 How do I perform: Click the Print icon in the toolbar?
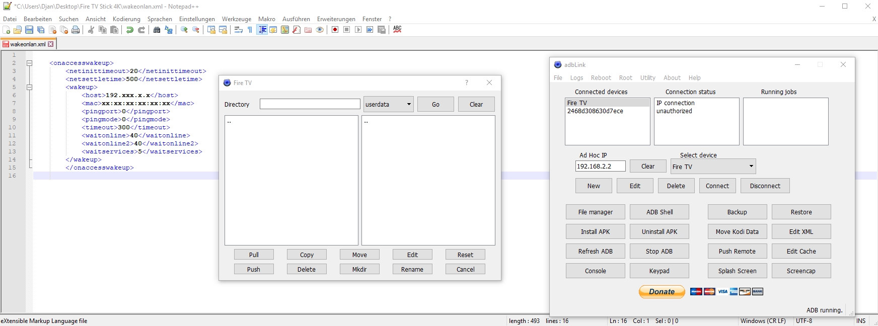click(x=76, y=30)
